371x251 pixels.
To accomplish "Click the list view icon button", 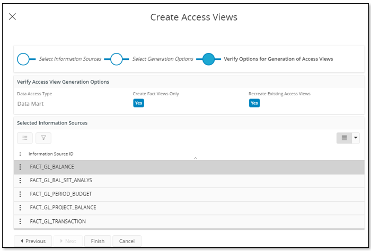I will coord(25,138).
